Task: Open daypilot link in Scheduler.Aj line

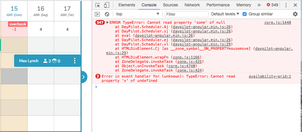Action: 202,27
